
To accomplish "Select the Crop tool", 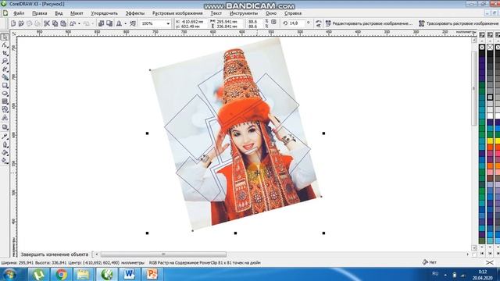I will point(5,53).
